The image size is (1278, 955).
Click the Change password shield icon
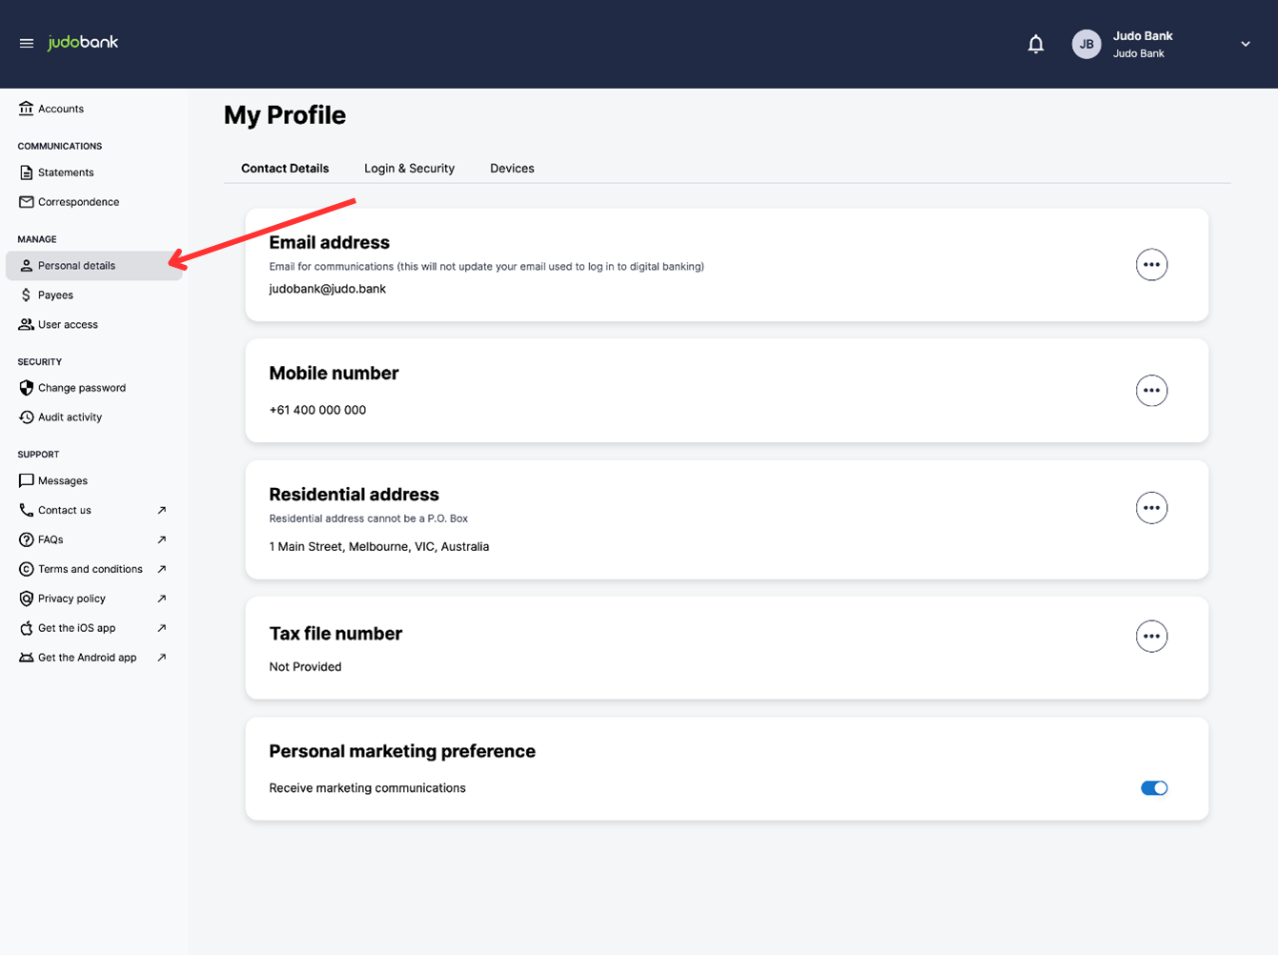[x=26, y=388]
